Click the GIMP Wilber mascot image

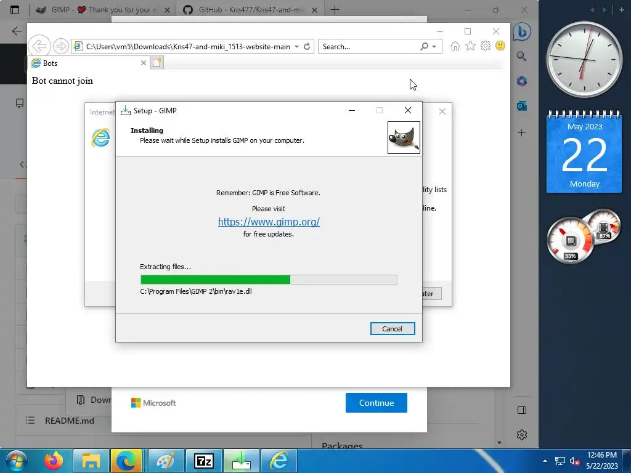(x=404, y=137)
